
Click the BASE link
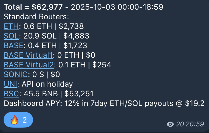coord(14,46)
